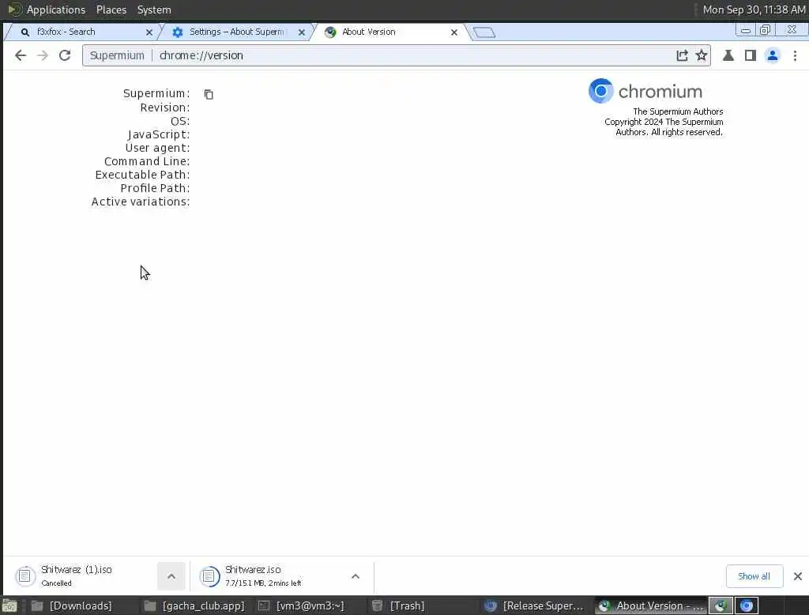Click the 'Command Line:' label
Image resolution: width=809 pixels, height=615 pixels.
[147, 161]
